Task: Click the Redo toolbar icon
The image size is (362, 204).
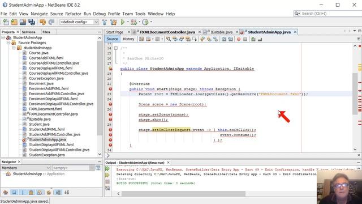Action: click(x=51, y=22)
